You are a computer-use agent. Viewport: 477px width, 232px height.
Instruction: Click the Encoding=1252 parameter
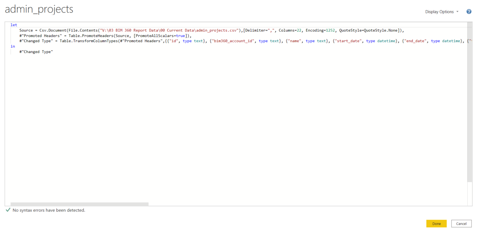point(320,30)
